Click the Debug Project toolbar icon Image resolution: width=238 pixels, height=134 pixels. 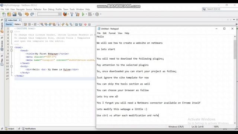coord(90,14)
